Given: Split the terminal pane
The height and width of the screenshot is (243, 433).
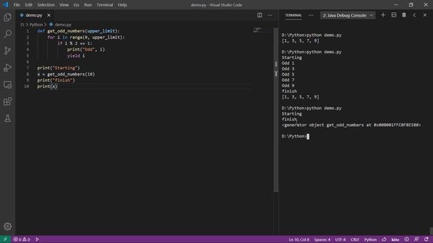Looking at the screenshot, I should [394, 15].
